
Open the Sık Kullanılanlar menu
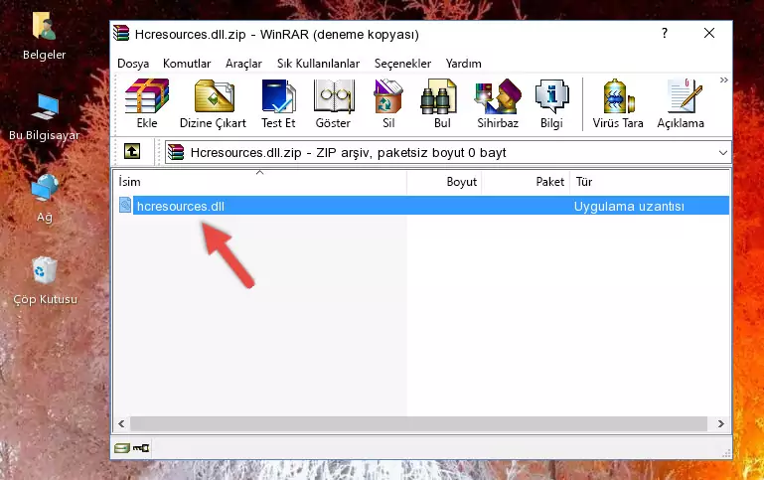[318, 64]
